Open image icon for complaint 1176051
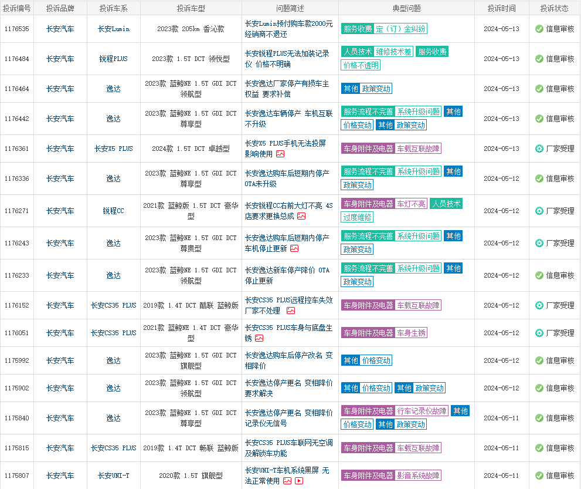Image resolution: width=581 pixels, height=489 pixels. (x=259, y=338)
